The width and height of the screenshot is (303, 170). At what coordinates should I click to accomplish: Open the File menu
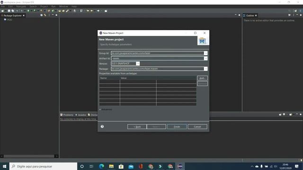tap(3, 6)
